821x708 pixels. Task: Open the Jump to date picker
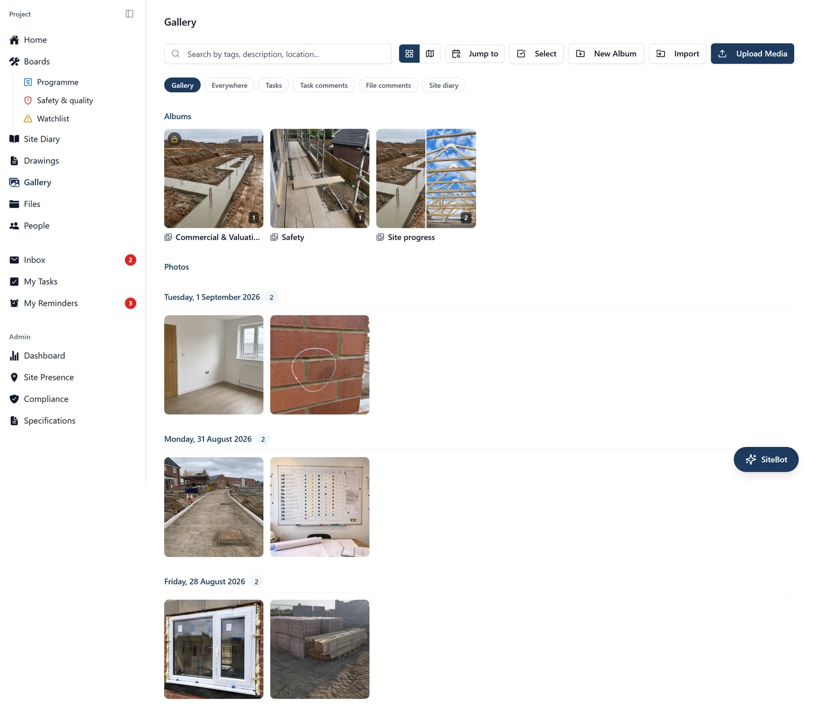tap(475, 53)
